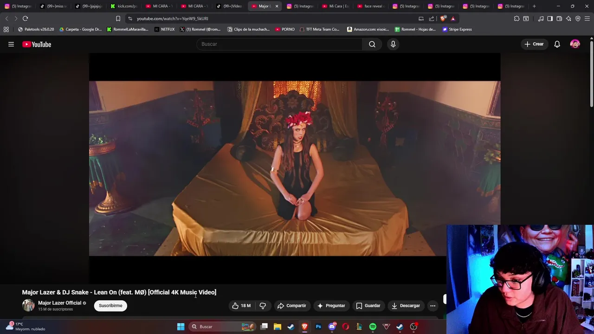Click the Preguntar button
This screenshot has height=334, width=594.
coord(331,306)
